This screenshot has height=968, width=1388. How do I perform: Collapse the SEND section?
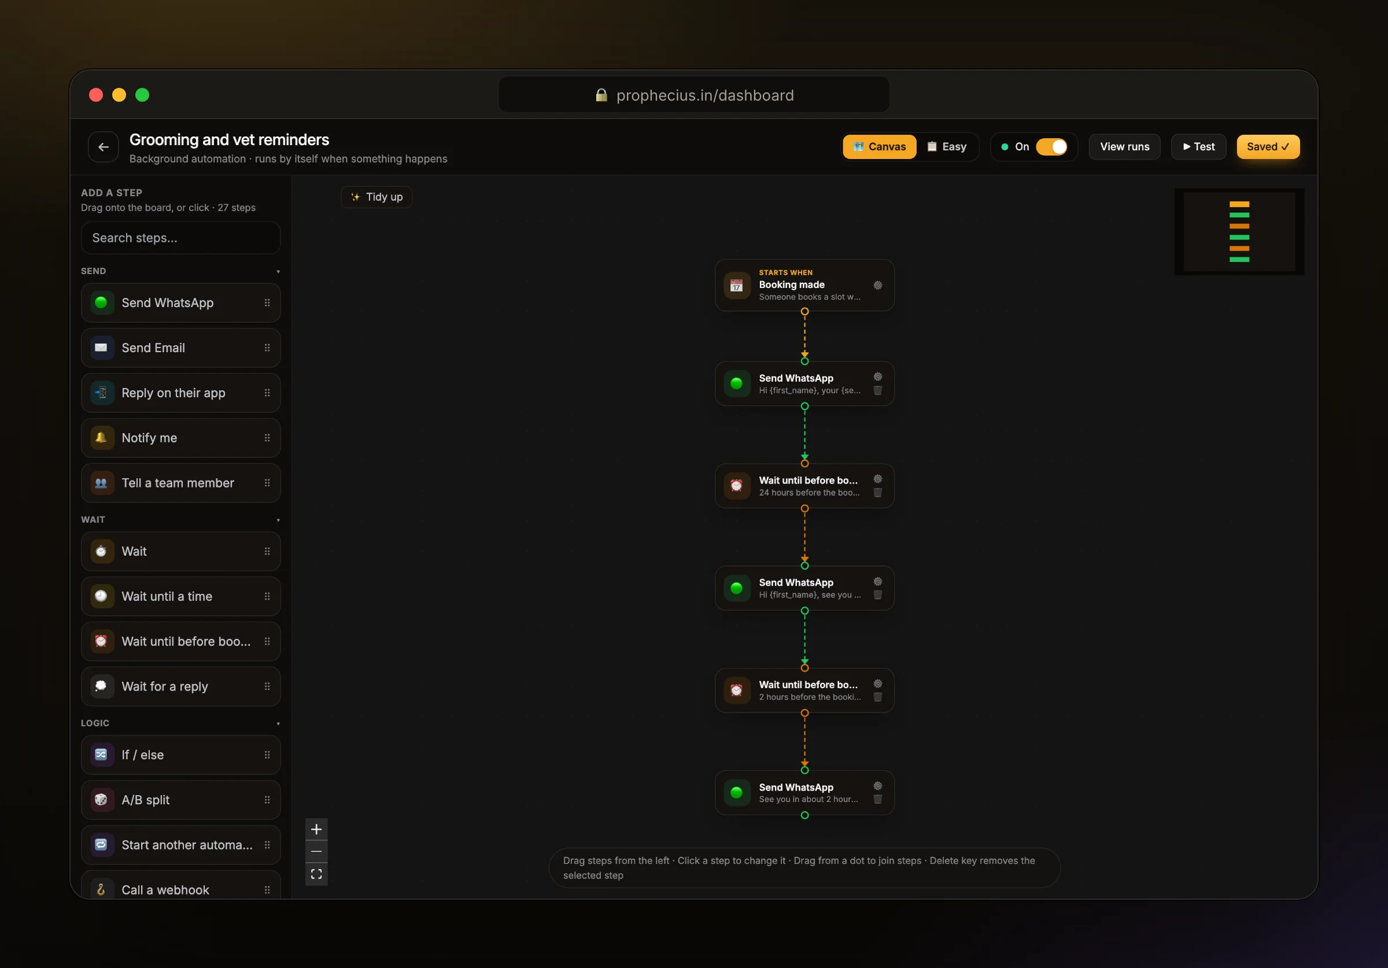coord(278,271)
